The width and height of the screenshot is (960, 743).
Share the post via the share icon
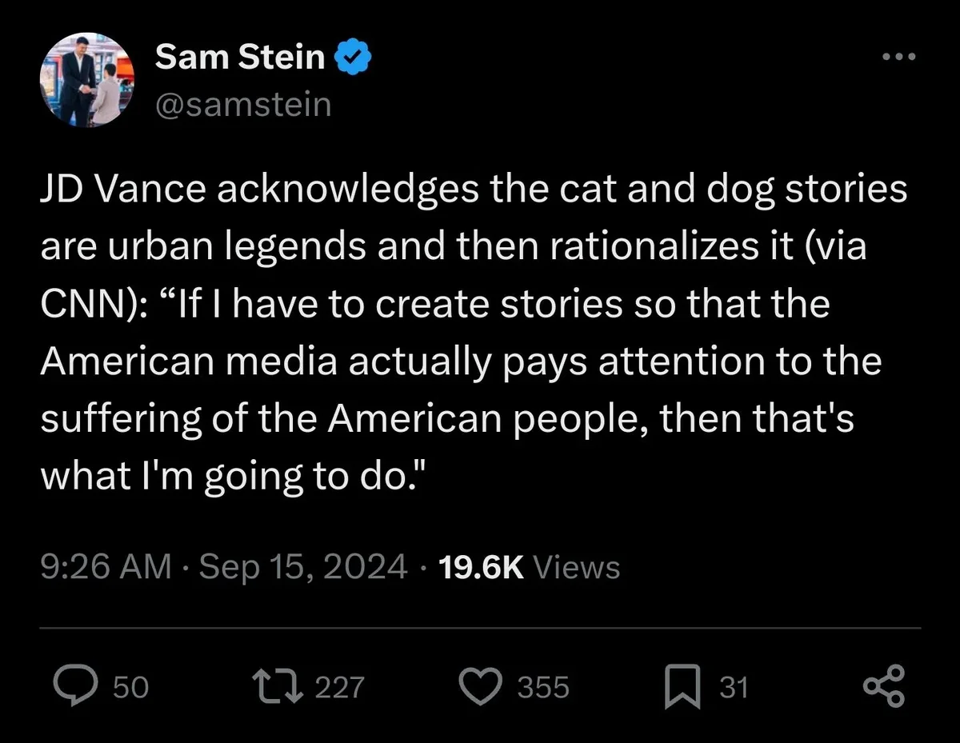(x=884, y=687)
